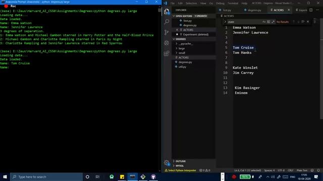Click Select Python Interpreter in status bar
The width and height of the screenshot is (323, 181).
(180, 170)
